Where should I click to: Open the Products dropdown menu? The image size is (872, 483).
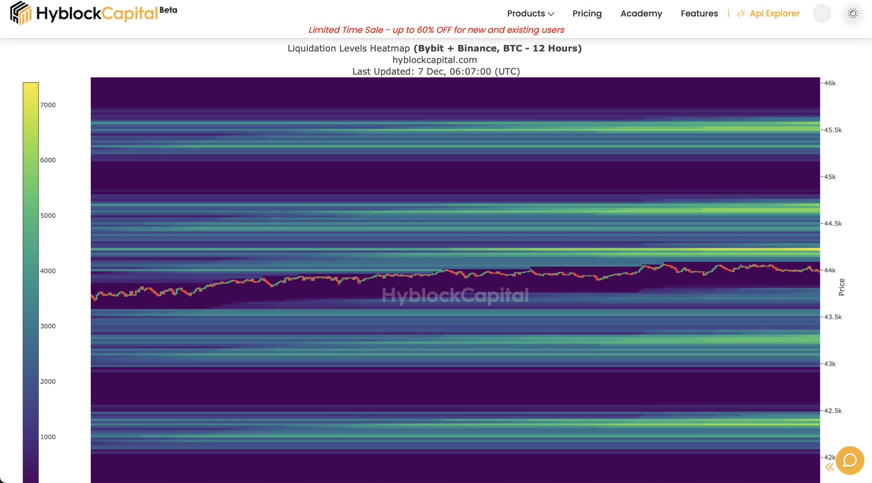pos(526,14)
